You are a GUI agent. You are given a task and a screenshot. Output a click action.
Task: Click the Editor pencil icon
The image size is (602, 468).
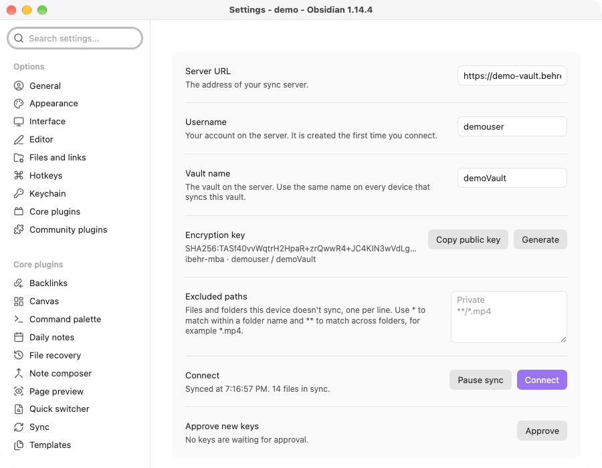point(19,140)
